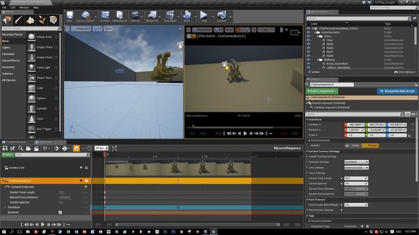This screenshot has width=419, height=235.
Task: Switch to the Content Browser tab
Action: click(16, 142)
